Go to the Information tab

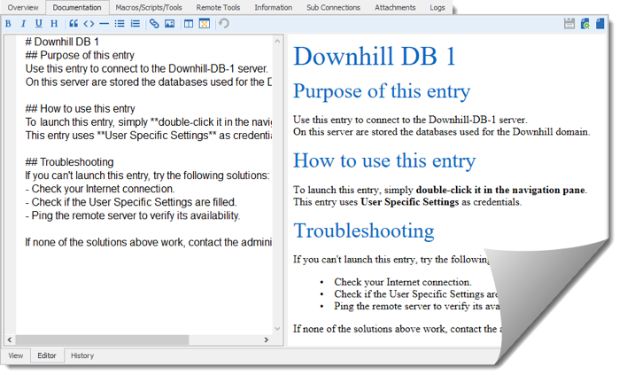coord(273,7)
